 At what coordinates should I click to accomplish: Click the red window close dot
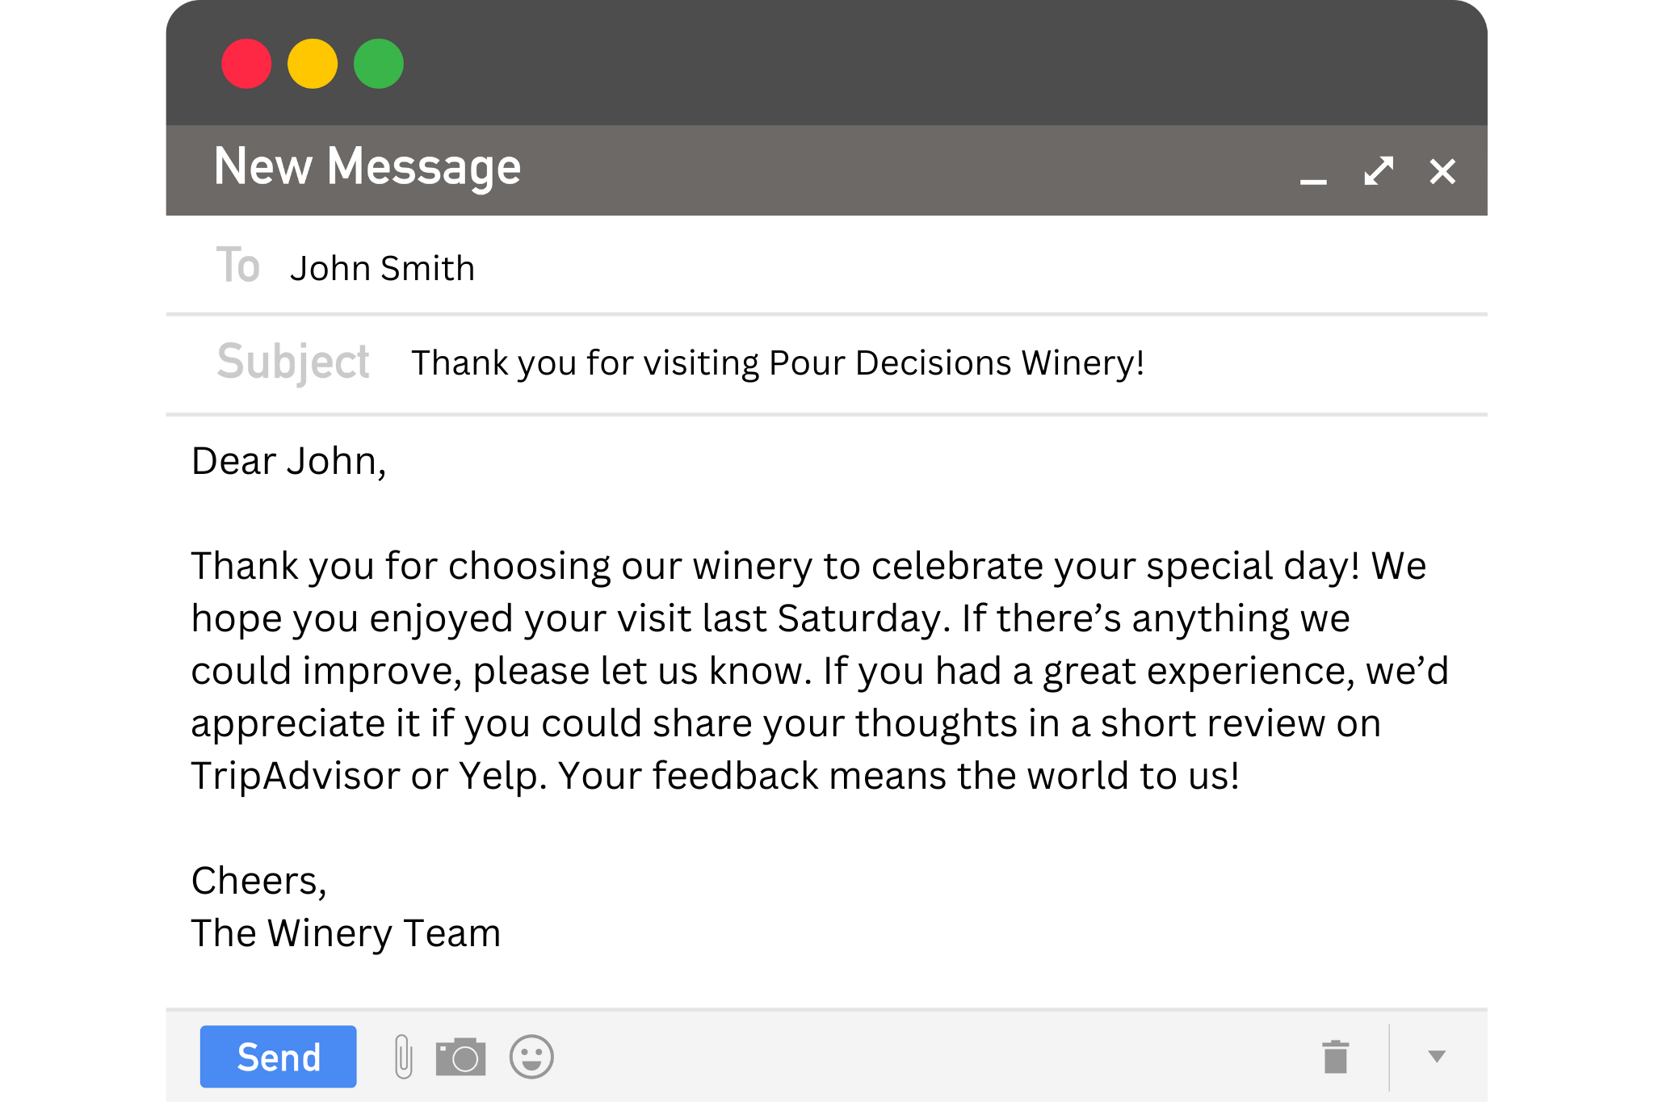click(246, 64)
